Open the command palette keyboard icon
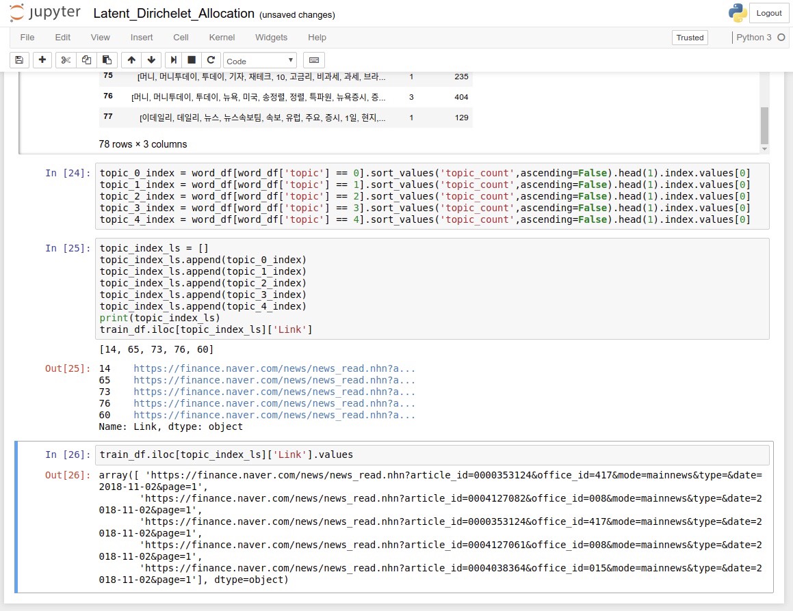793x611 pixels. pyautogui.click(x=314, y=60)
